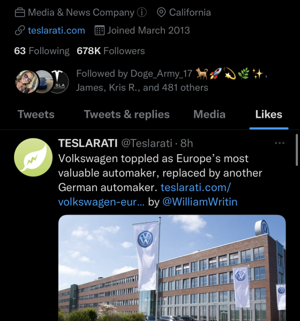Click the green leaf TESLARATI avatar
The height and width of the screenshot is (321, 300).
[33, 157]
